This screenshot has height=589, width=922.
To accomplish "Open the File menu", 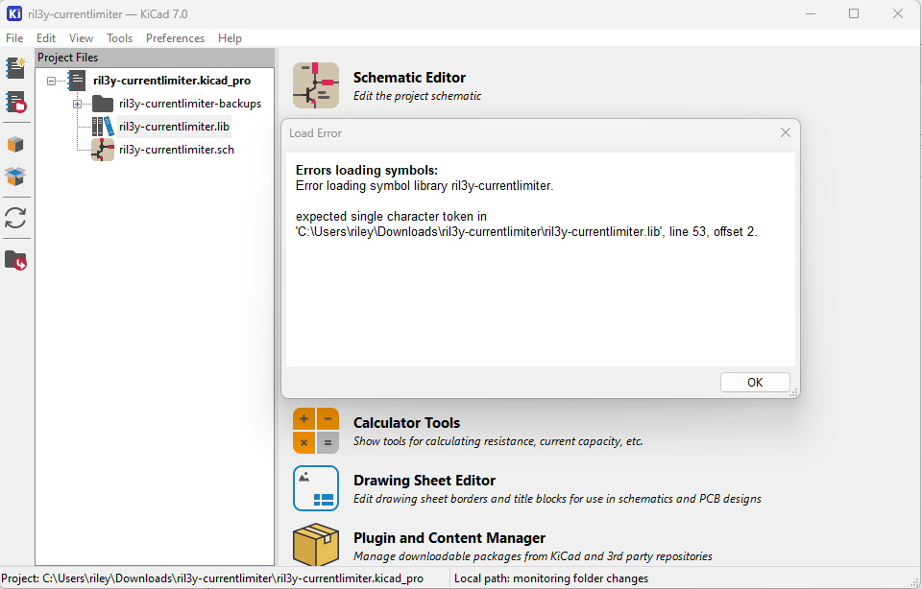I will pyautogui.click(x=14, y=38).
